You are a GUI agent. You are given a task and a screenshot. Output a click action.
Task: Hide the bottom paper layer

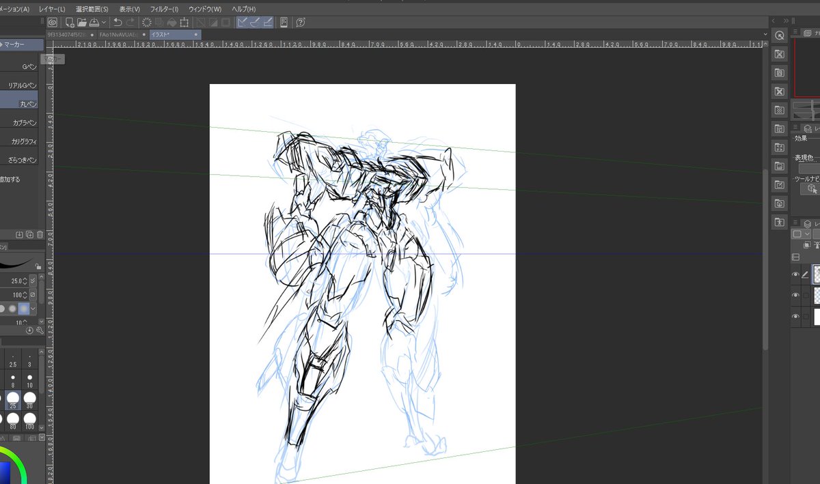795,317
